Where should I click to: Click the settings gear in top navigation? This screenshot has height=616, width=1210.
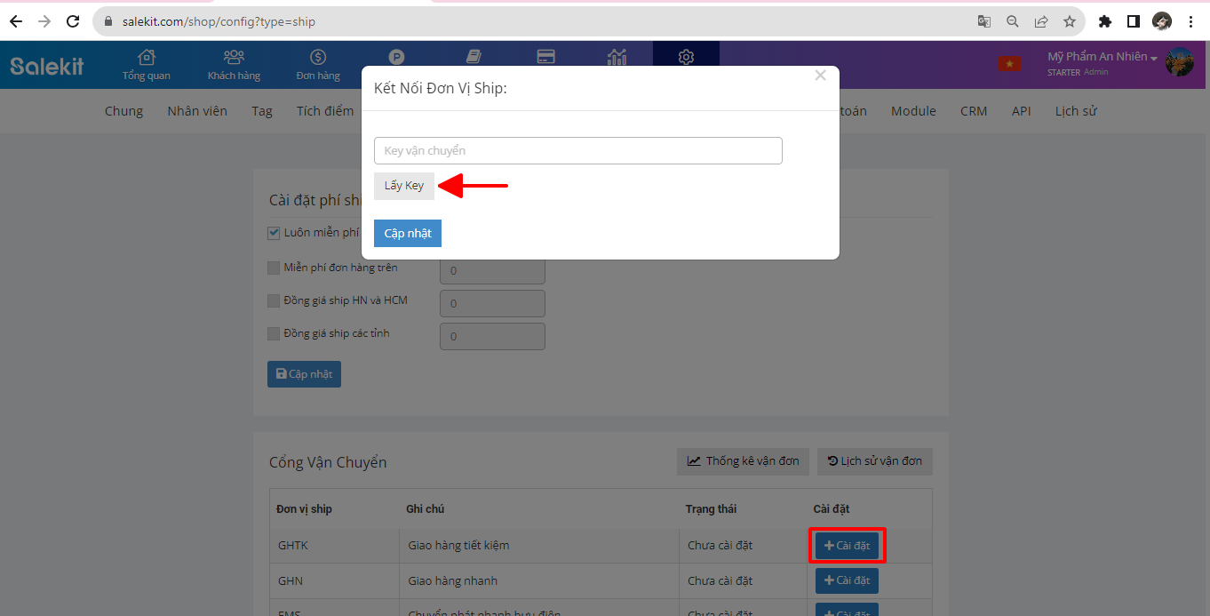coord(686,57)
